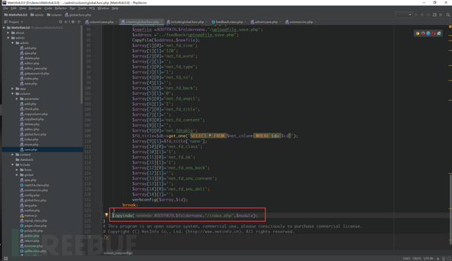The height and width of the screenshot is (261, 452).
Task: Switch to the admin\save.php editor tab
Action: [x=266, y=22]
